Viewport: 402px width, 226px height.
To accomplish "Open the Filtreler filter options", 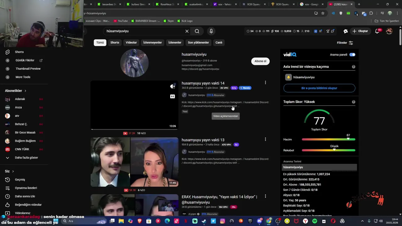I will pos(345,43).
